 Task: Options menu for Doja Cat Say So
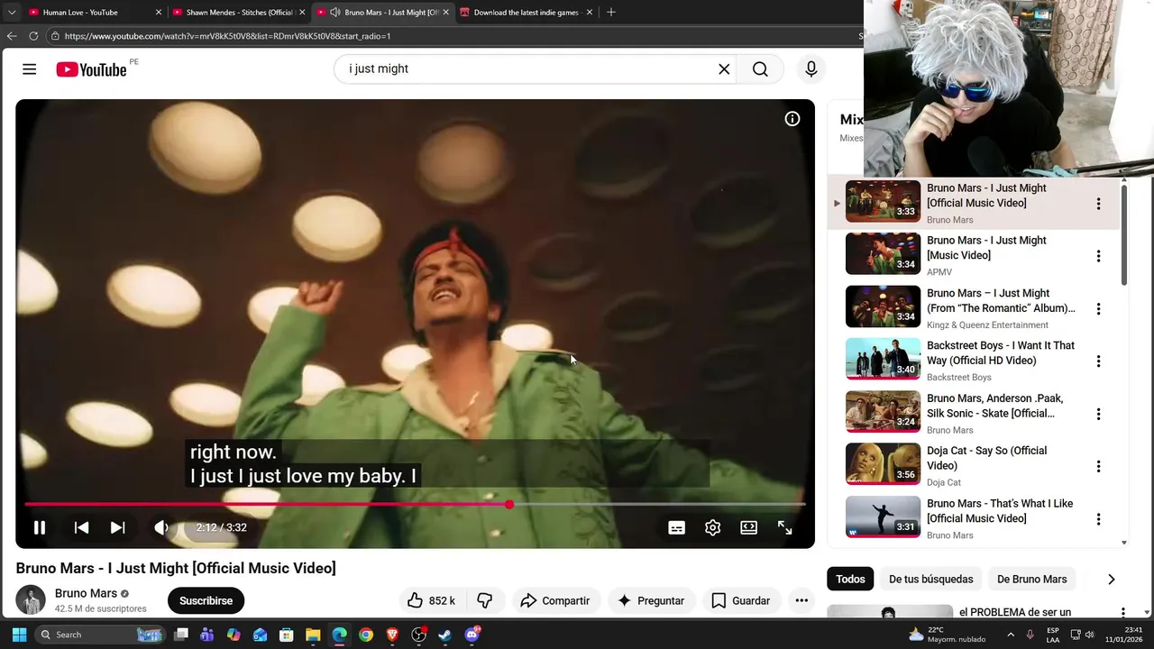pyautogui.click(x=1098, y=467)
